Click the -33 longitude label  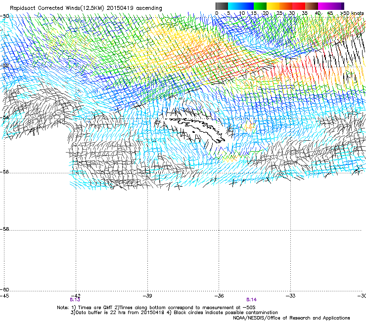coord(291,296)
